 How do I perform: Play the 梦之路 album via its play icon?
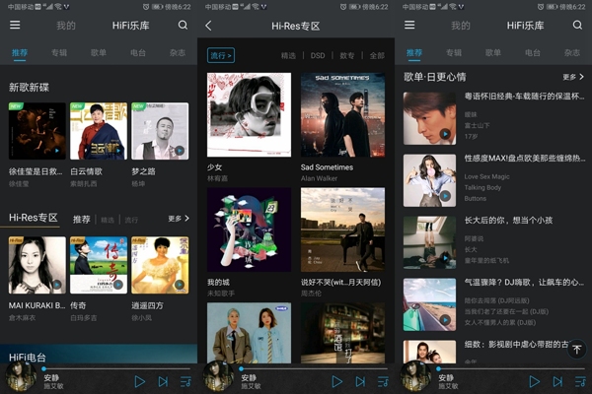tap(180, 151)
